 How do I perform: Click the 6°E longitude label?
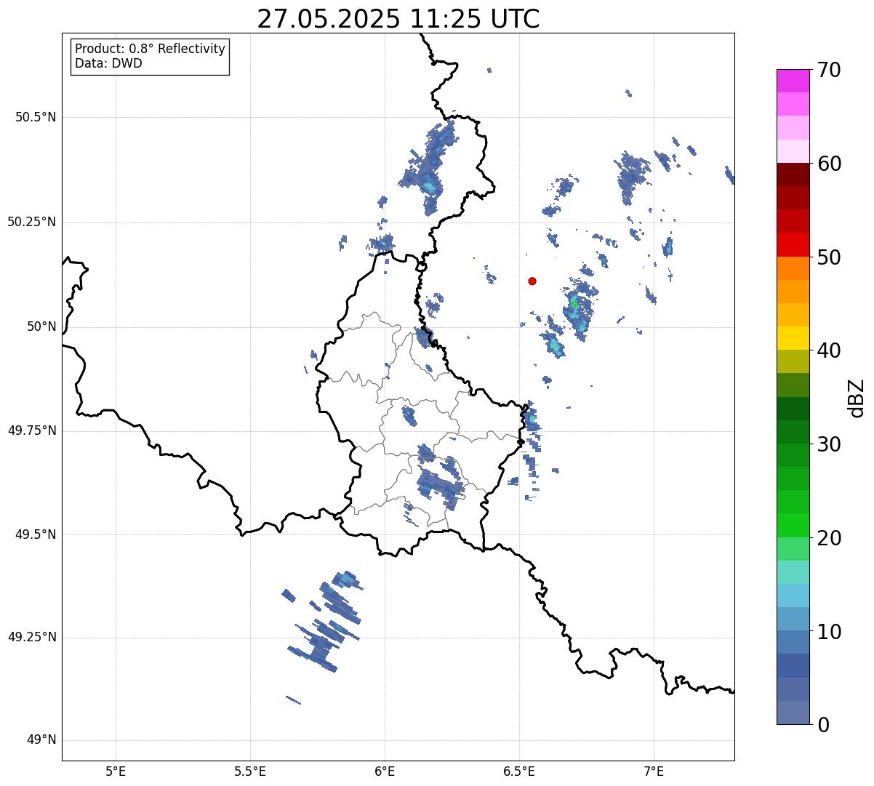click(385, 771)
